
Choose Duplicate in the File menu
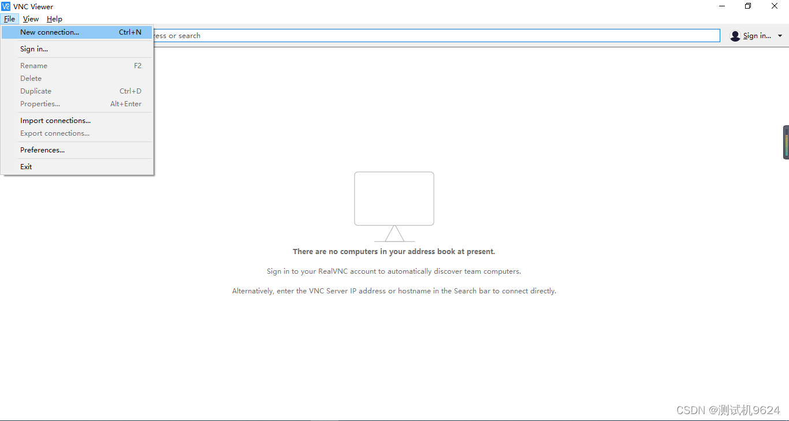(77, 91)
